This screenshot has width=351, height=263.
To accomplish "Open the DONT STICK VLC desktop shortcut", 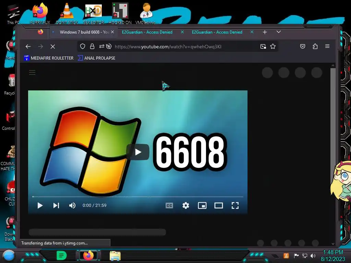I will tap(67, 13).
